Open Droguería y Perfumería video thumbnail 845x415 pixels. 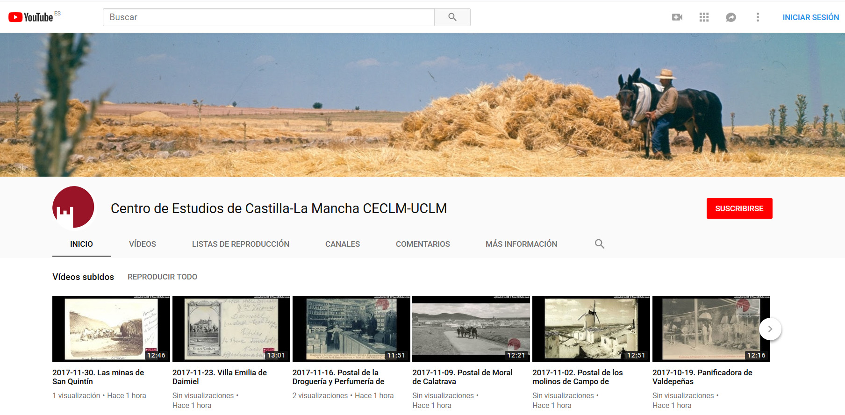pyautogui.click(x=351, y=329)
